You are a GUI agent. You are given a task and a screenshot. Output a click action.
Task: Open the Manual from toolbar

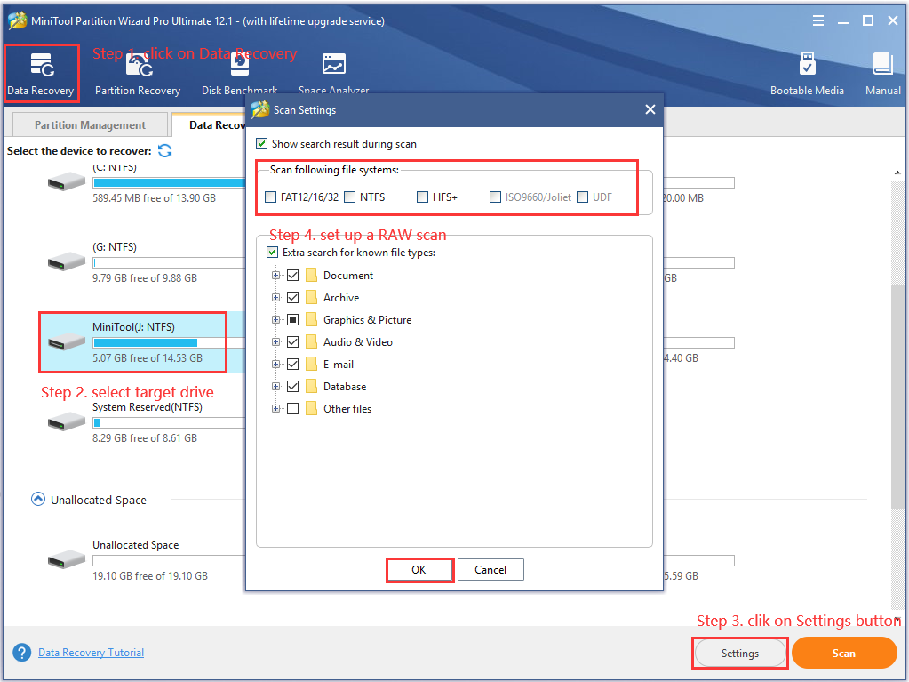[x=883, y=74]
